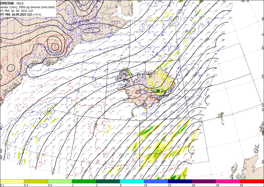Click the '996' isobar label
264x187 pixels.
[x=163, y=138]
